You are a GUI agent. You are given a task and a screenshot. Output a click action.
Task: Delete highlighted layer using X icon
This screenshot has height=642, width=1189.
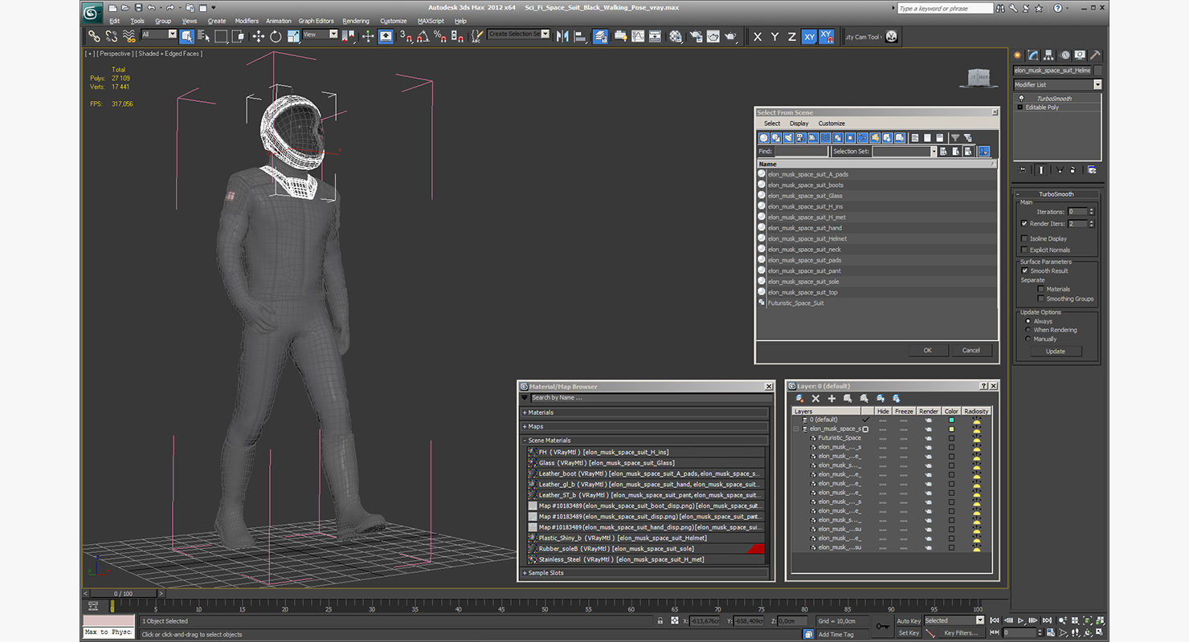point(815,398)
